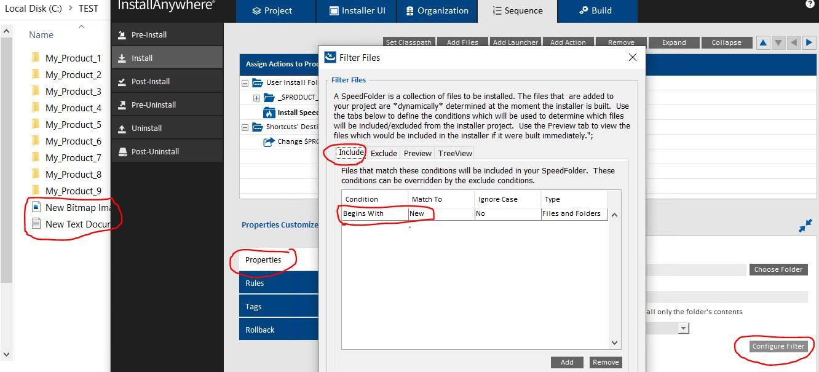Click the Install SpeedFolder flame icon
Image resolution: width=819 pixels, height=372 pixels.
(269, 113)
